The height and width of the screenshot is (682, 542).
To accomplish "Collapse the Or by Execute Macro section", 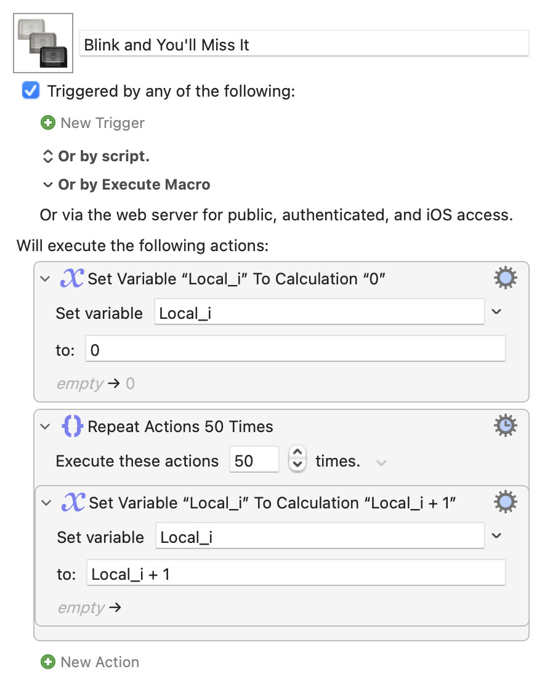I will 47,185.
